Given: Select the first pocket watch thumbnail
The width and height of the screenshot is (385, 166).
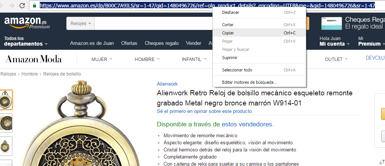Looking at the screenshot, I should click(6, 100).
